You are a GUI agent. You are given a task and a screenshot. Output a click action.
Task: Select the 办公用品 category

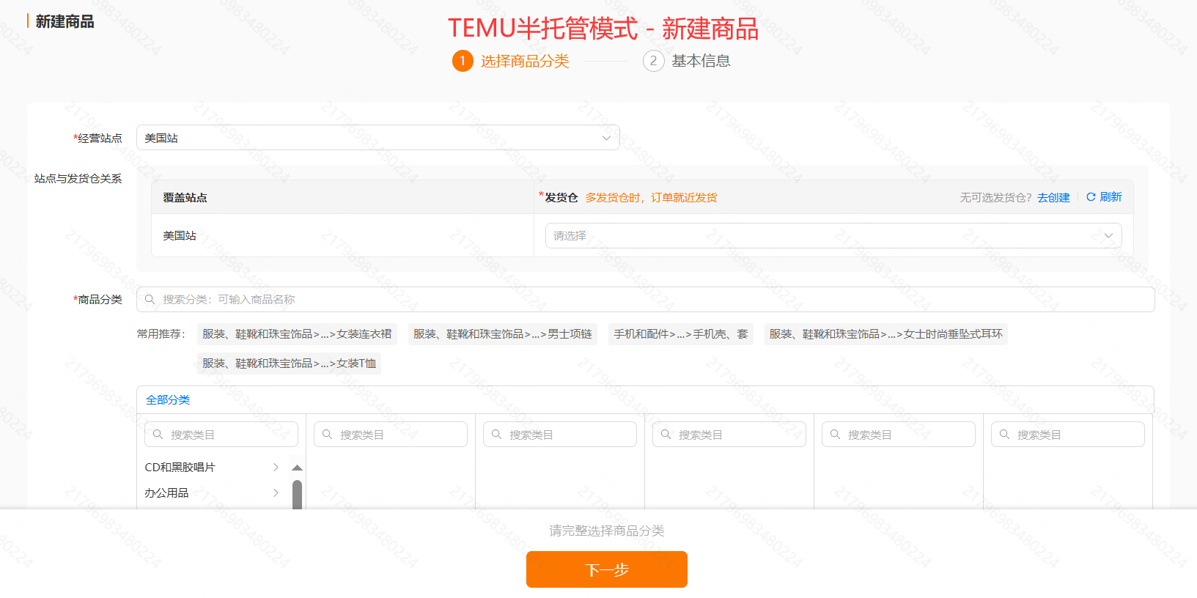click(166, 492)
